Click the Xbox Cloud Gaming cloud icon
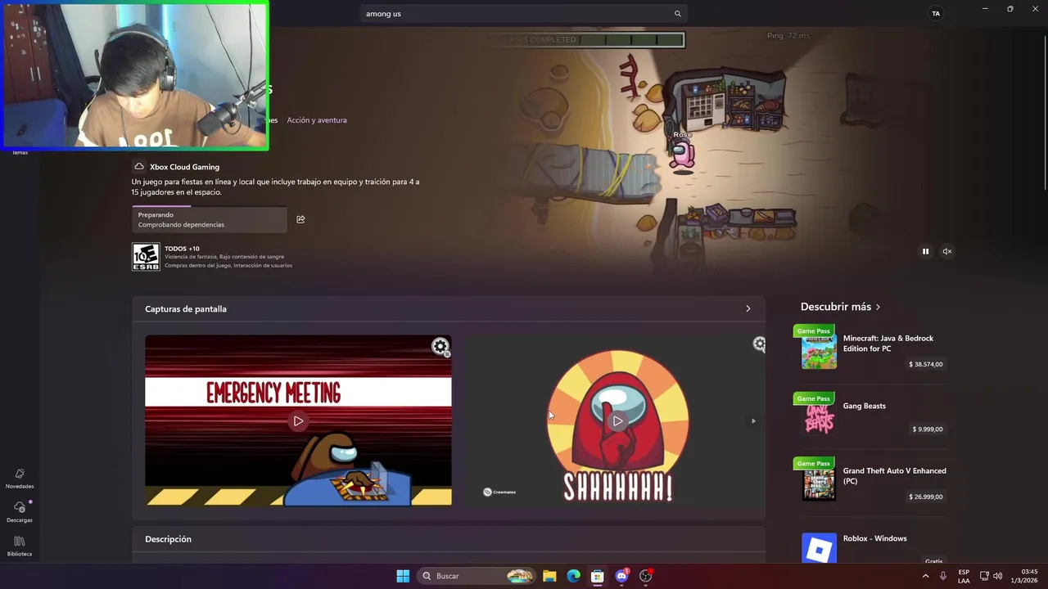 [139, 167]
